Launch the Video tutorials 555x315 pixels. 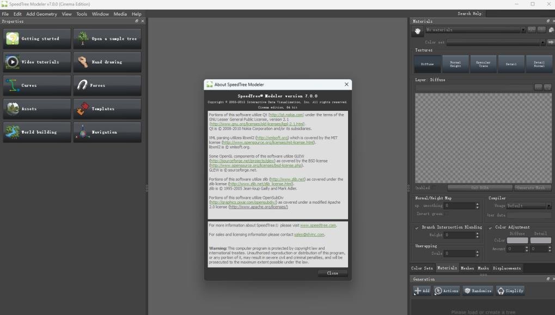coord(37,62)
